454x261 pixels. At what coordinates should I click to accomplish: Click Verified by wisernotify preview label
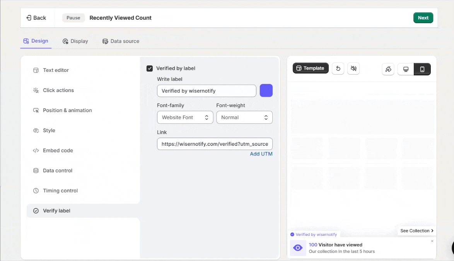tap(314, 235)
